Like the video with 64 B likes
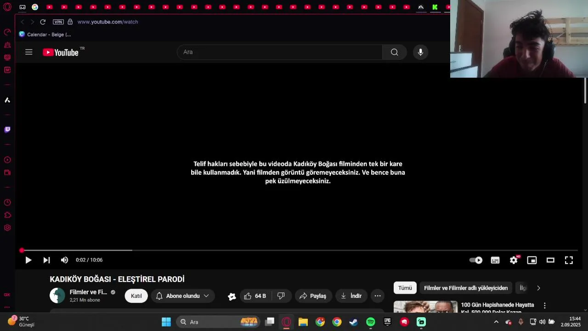Screen dimensions: 588x331 click(255, 296)
